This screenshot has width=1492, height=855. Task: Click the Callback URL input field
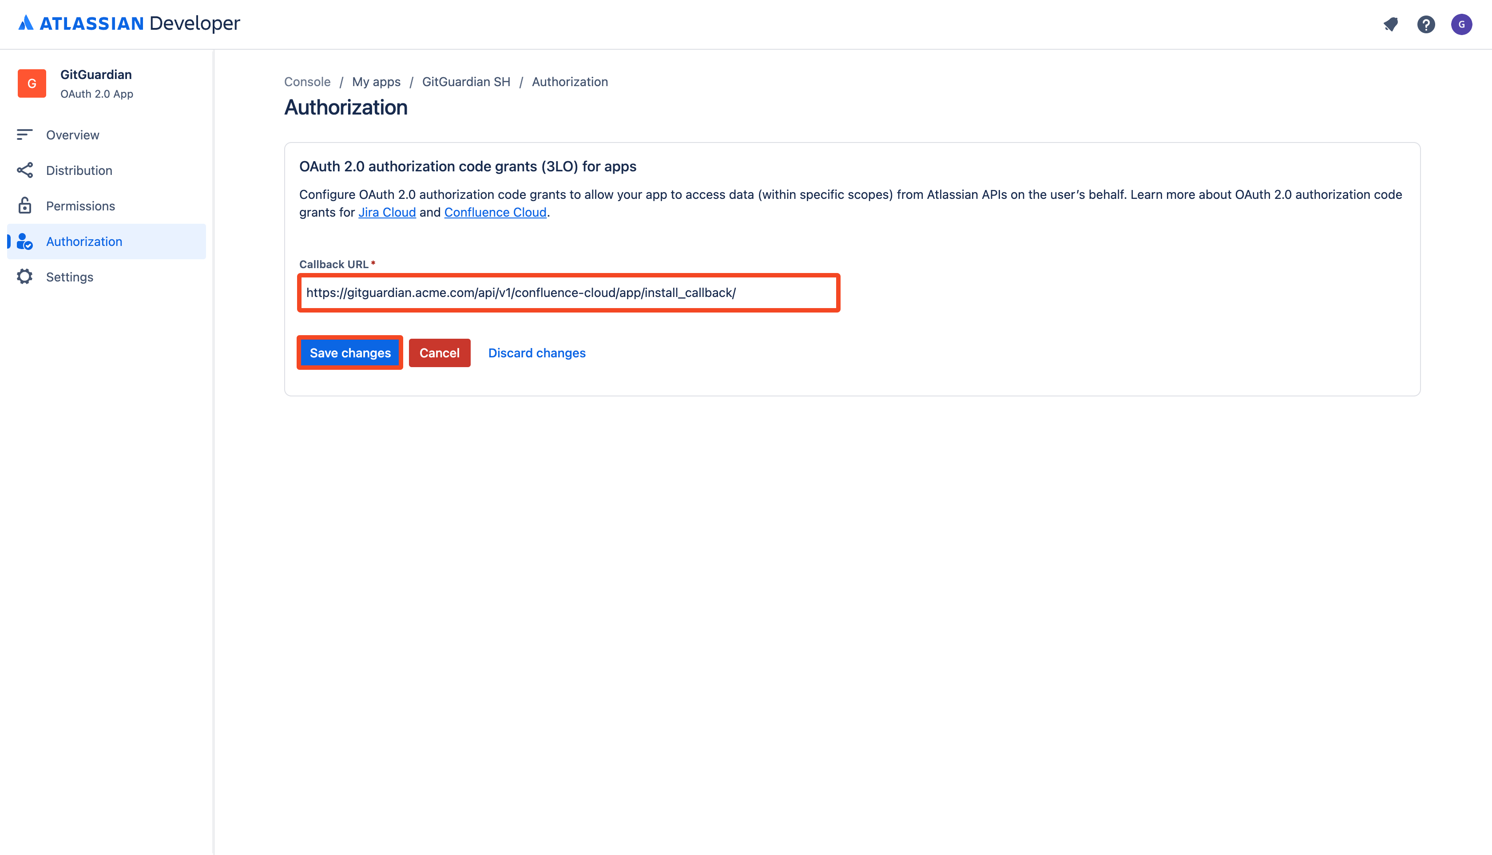point(569,293)
